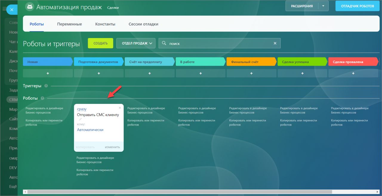Screen dimensions: 382x196
Task: Click the green Создать button
Action: [x=101, y=43]
